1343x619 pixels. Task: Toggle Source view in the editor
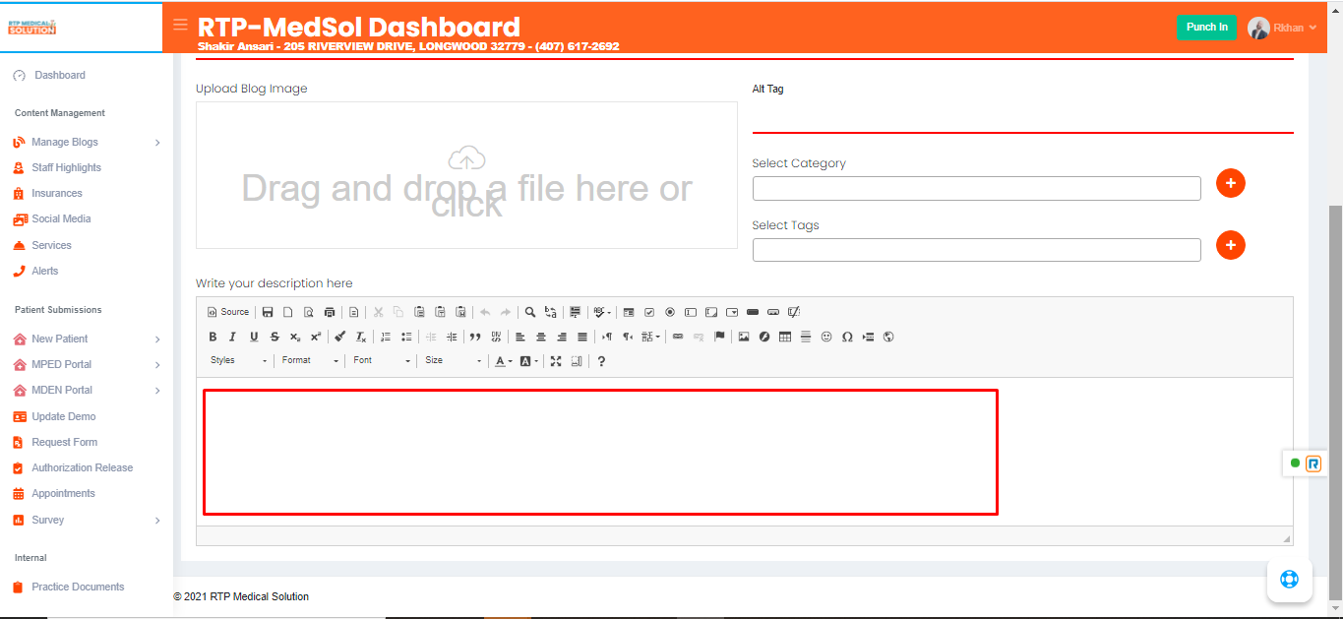[228, 312]
